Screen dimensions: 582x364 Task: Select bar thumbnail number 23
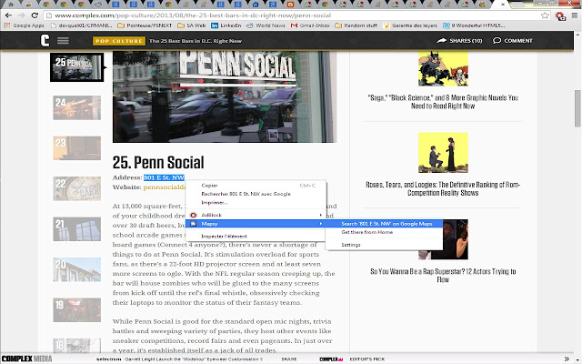(x=76, y=148)
